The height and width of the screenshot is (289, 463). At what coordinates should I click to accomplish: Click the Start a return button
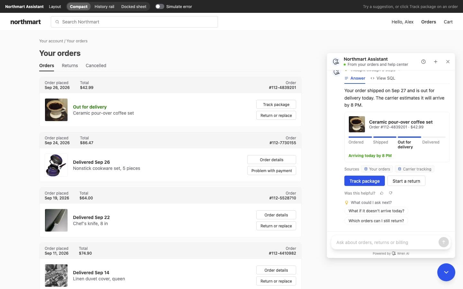point(406,181)
